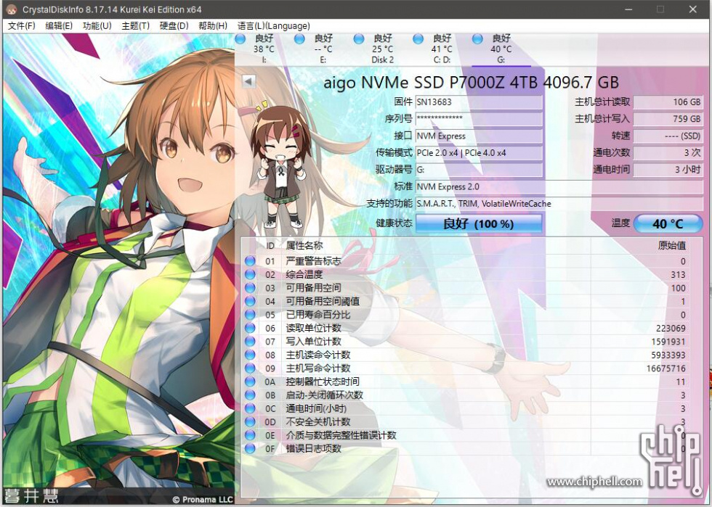This screenshot has height=507, width=712.
Task: Click the PCIe 2.0 x4 transfer mode field
Action: tap(479, 153)
